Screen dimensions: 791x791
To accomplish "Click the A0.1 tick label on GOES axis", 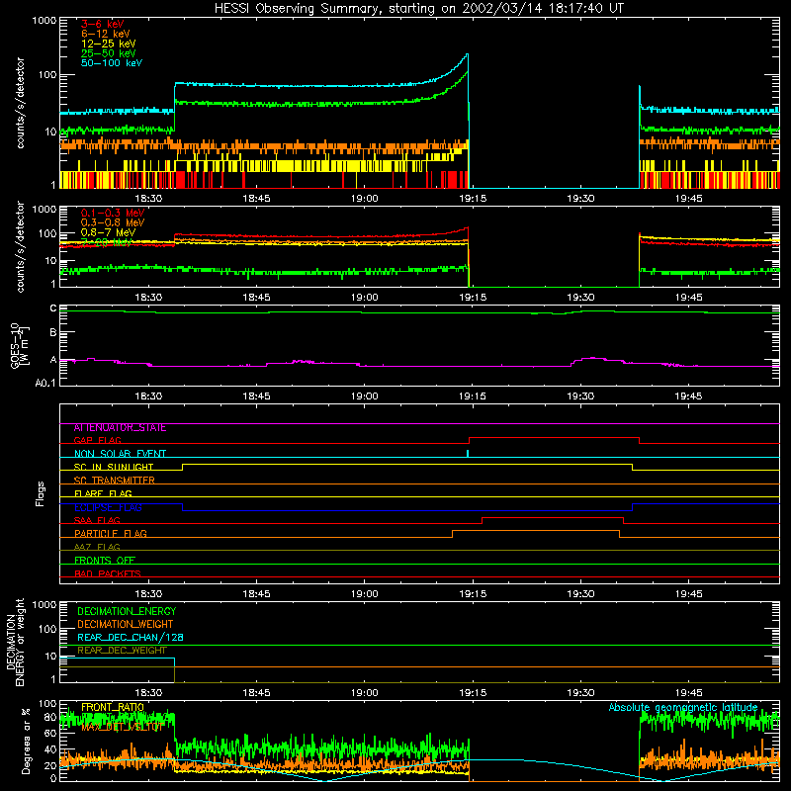I will point(45,383).
